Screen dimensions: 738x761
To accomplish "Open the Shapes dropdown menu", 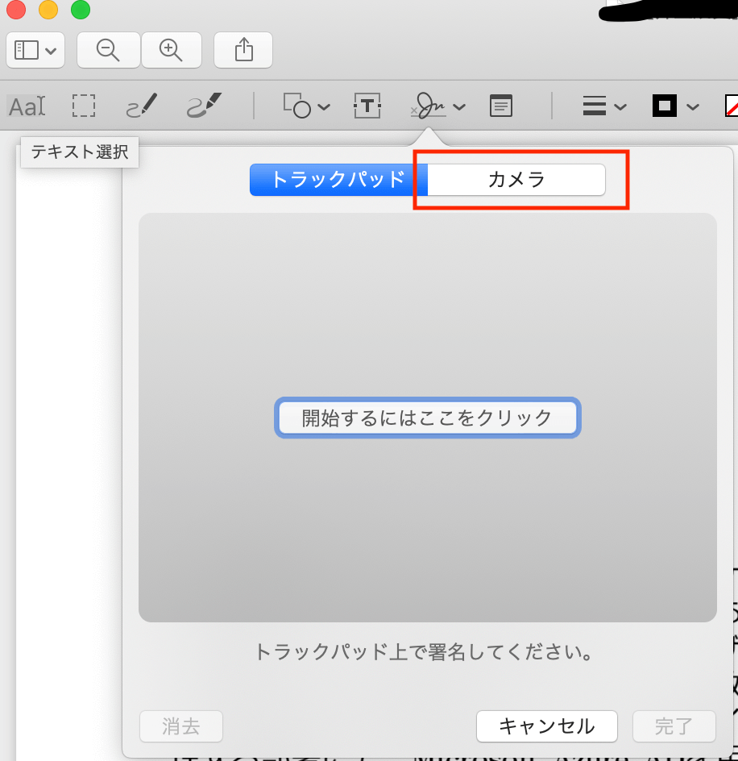I will point(306,106).
